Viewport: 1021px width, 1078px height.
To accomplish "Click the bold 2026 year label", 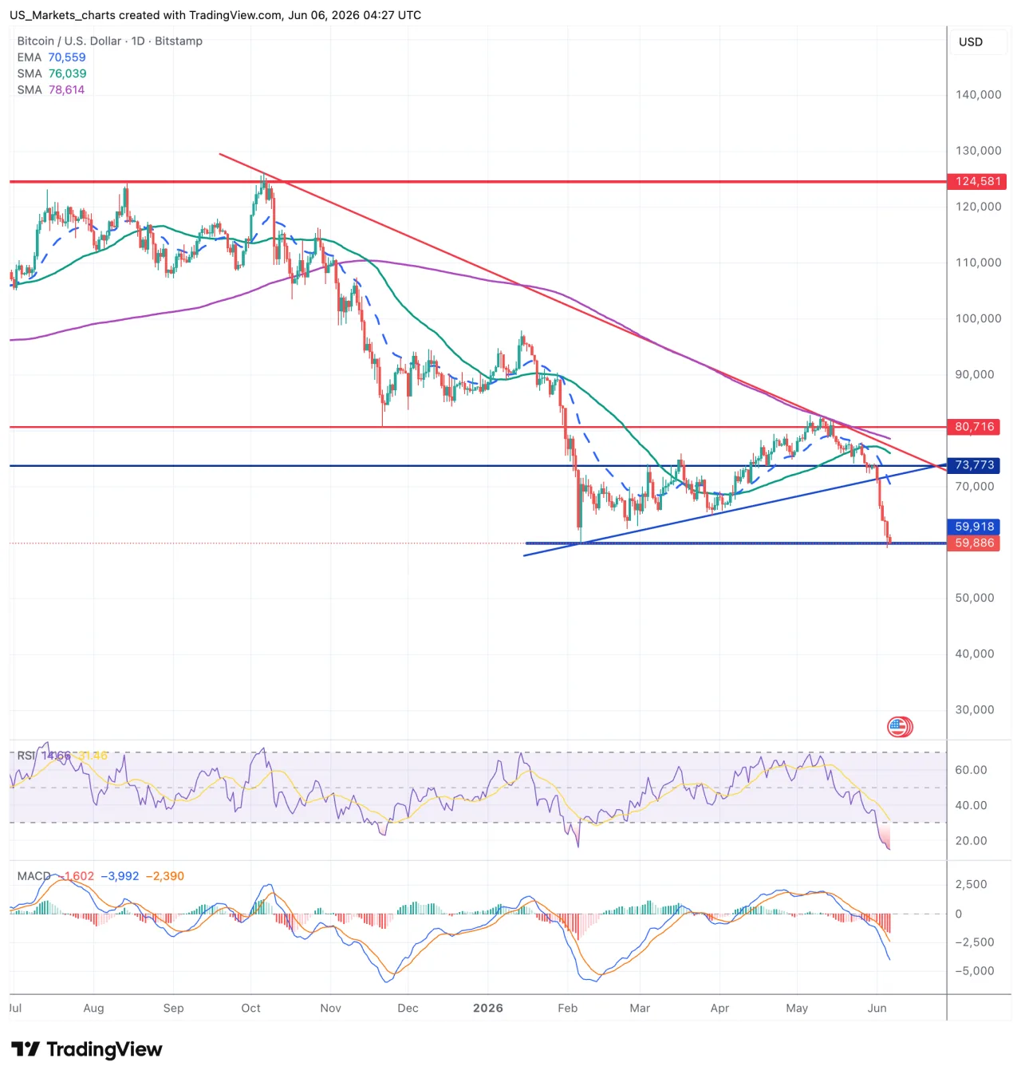I will click(488, 1008).
